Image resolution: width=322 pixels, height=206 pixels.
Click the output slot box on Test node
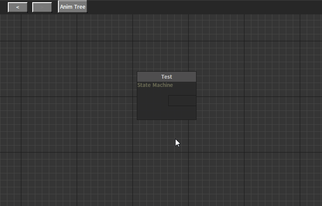[x=182, y=100]
